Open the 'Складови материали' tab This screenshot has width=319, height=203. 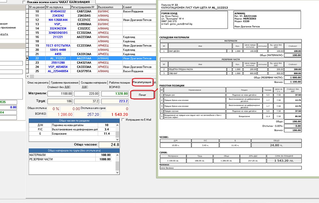point(94,83)
